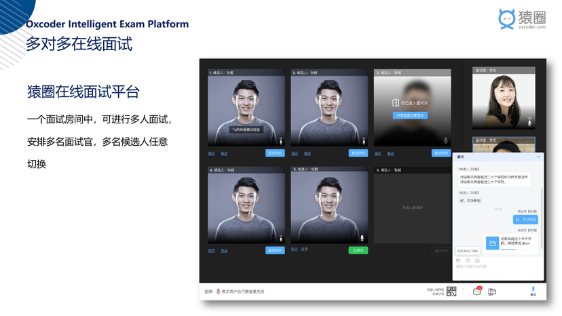
Task: Click the microphone icon on candidate 2's video
Action: tap(363, 141)
